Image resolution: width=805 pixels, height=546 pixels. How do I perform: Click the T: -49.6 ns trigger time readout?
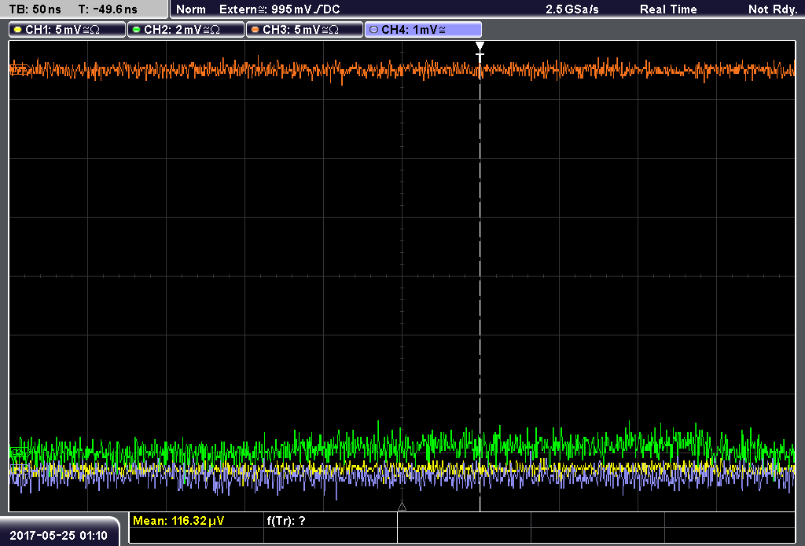[108, 9]
